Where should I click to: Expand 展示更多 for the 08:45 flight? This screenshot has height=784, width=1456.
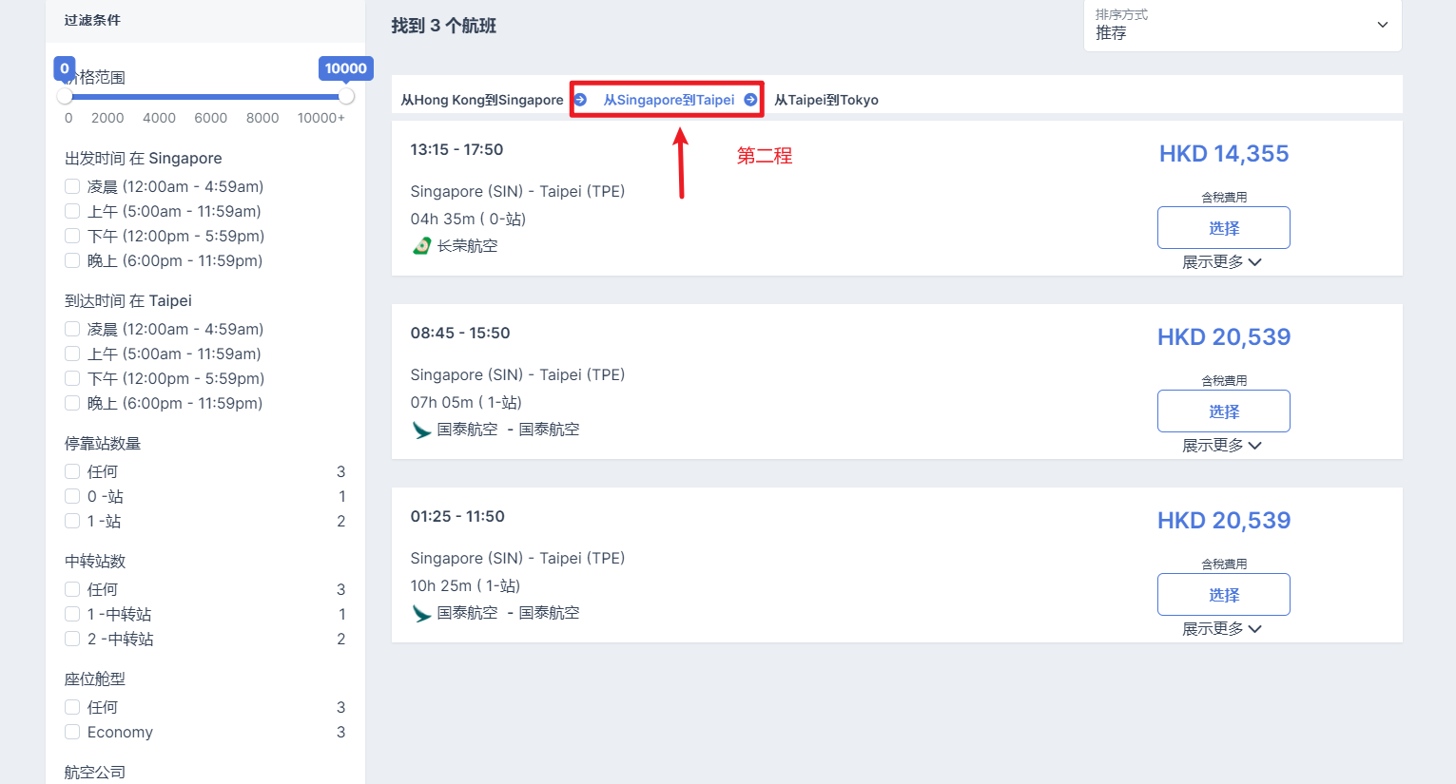(1222, 446)
